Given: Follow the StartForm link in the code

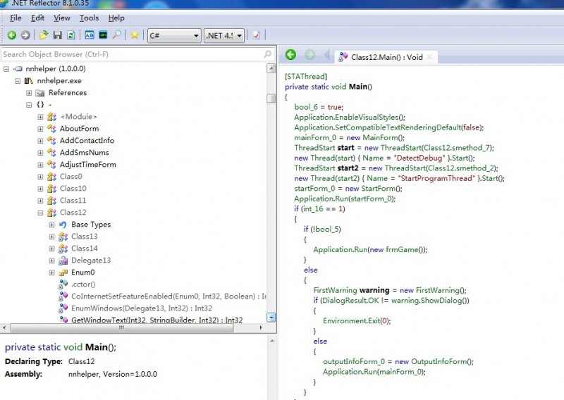Looking at the screenshot, I should point(379,189).
